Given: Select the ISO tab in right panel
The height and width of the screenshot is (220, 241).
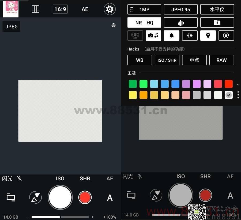Looking at the screenshot, I should (180, 176).
